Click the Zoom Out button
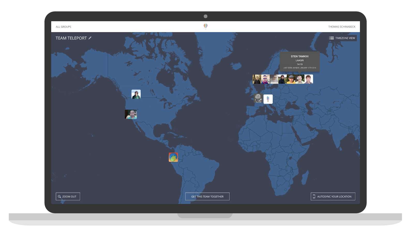 coord(68,196)
